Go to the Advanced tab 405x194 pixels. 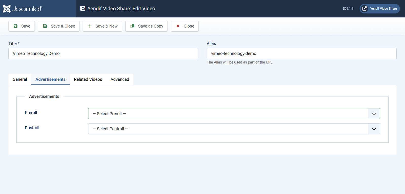120,79
